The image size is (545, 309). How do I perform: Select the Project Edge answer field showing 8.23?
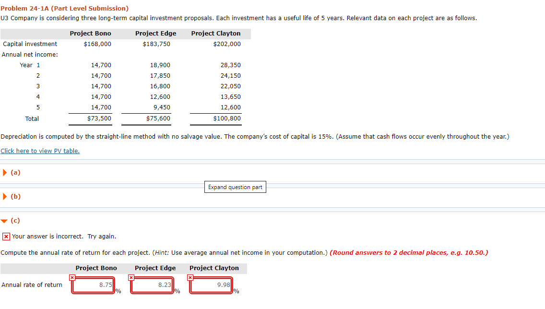pyautogui.click(x=152, y=285)
